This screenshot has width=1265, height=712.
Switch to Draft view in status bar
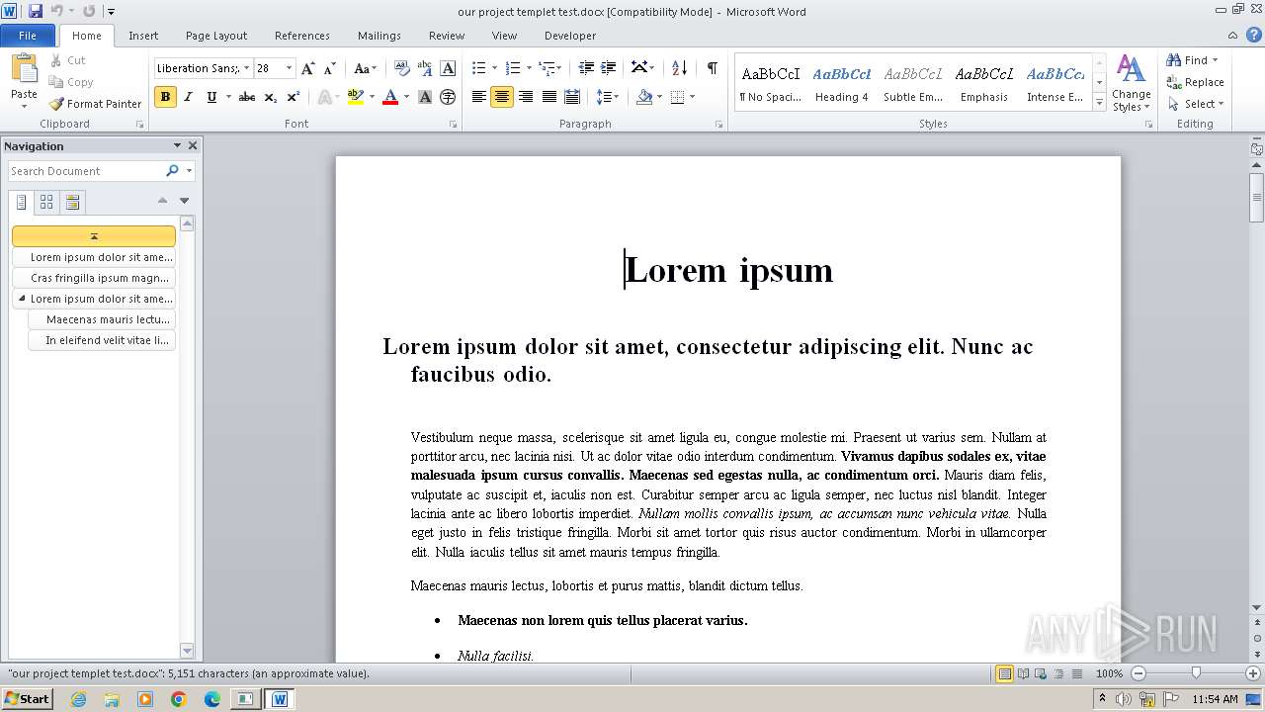(1076, 673)
